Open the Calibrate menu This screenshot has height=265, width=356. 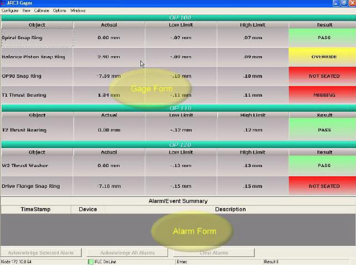tap(41, 11)
